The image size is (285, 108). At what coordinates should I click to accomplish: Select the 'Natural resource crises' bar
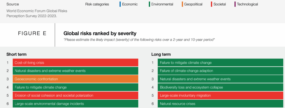tap(220, 104)
